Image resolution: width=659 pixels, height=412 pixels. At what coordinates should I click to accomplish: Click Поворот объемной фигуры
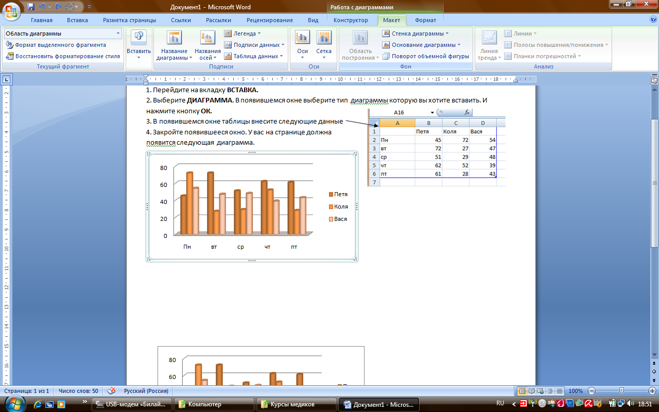pos(426,56)
